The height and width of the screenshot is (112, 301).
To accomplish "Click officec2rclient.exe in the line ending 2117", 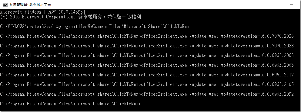I will click(x=164, y=75).
